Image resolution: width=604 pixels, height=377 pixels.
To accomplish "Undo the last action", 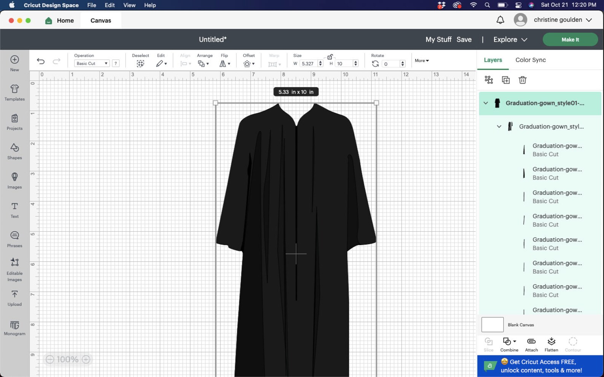I will [41, 61].
